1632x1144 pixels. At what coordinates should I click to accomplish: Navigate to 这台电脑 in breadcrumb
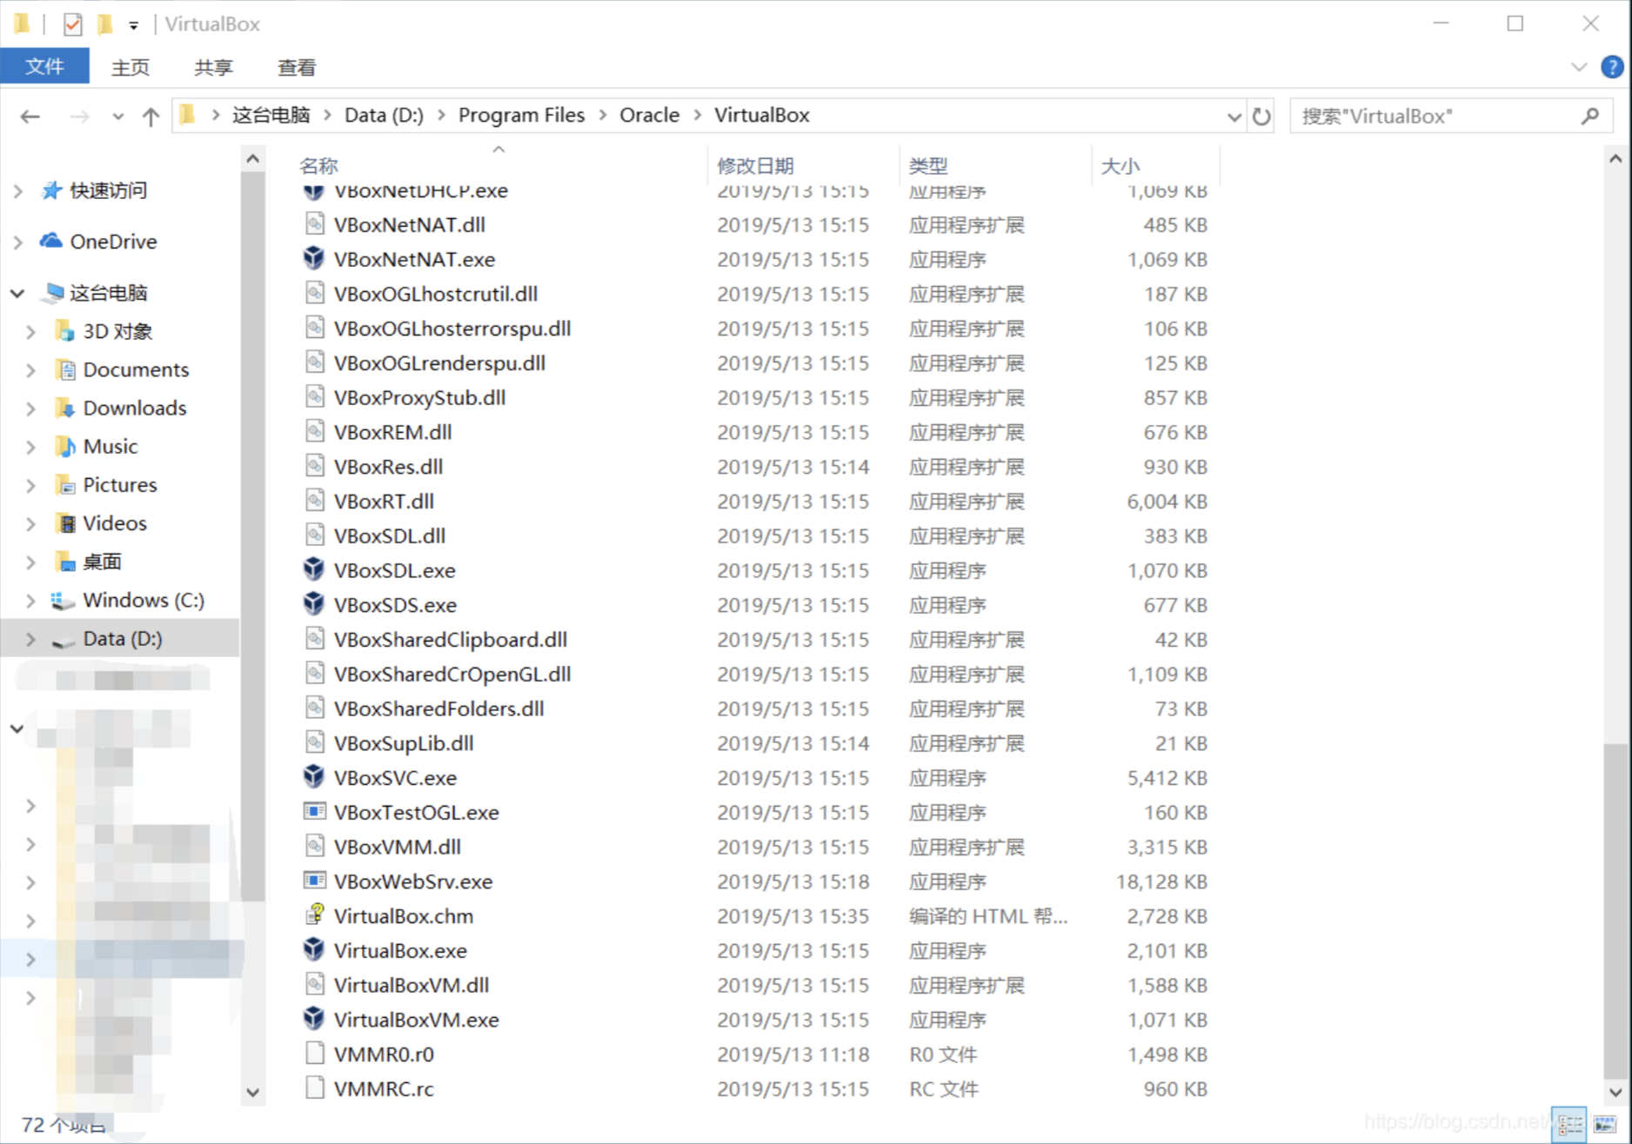[271, 116]
